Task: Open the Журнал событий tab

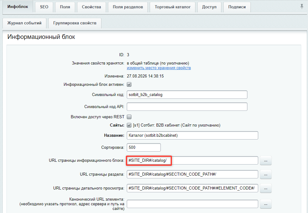Action: pos(24,23)
